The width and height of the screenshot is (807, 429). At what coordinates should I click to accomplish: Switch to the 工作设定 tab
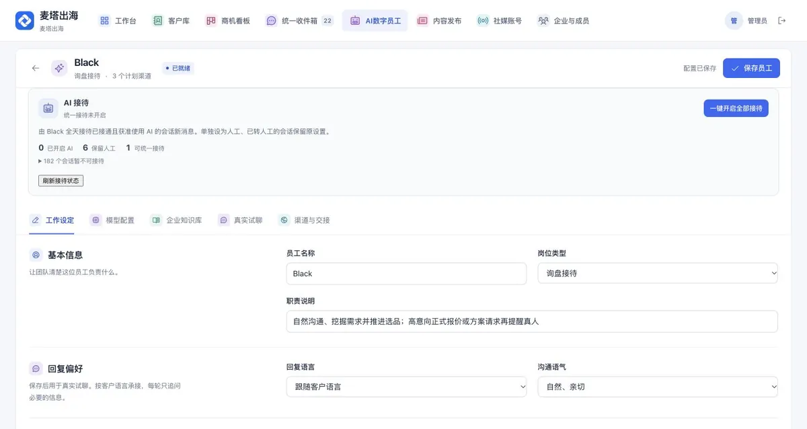[52, 220]
